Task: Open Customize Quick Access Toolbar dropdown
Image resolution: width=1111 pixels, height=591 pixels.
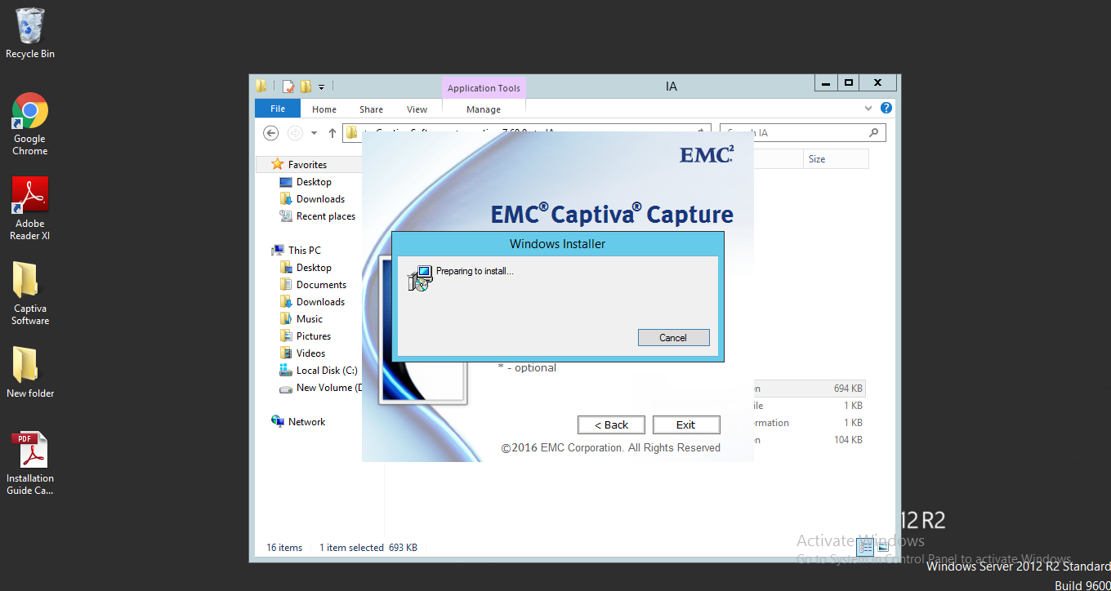Action: 322,87
